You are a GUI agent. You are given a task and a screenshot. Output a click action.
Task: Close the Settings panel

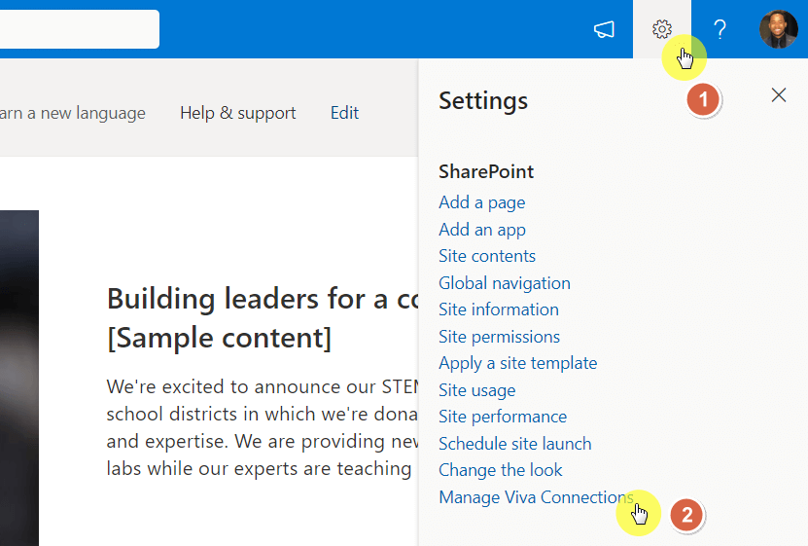click(x=779, y=94)
